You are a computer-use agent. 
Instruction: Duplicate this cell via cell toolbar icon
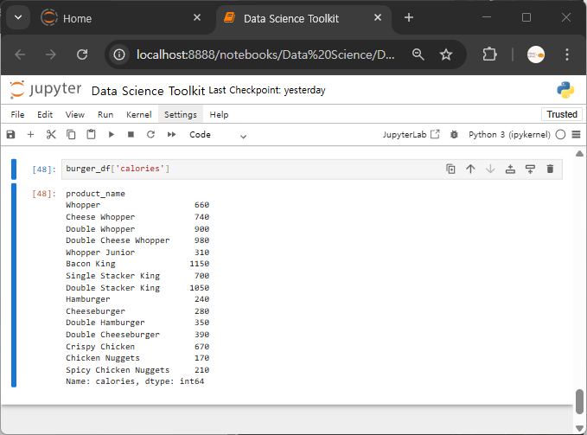(450, 169)
